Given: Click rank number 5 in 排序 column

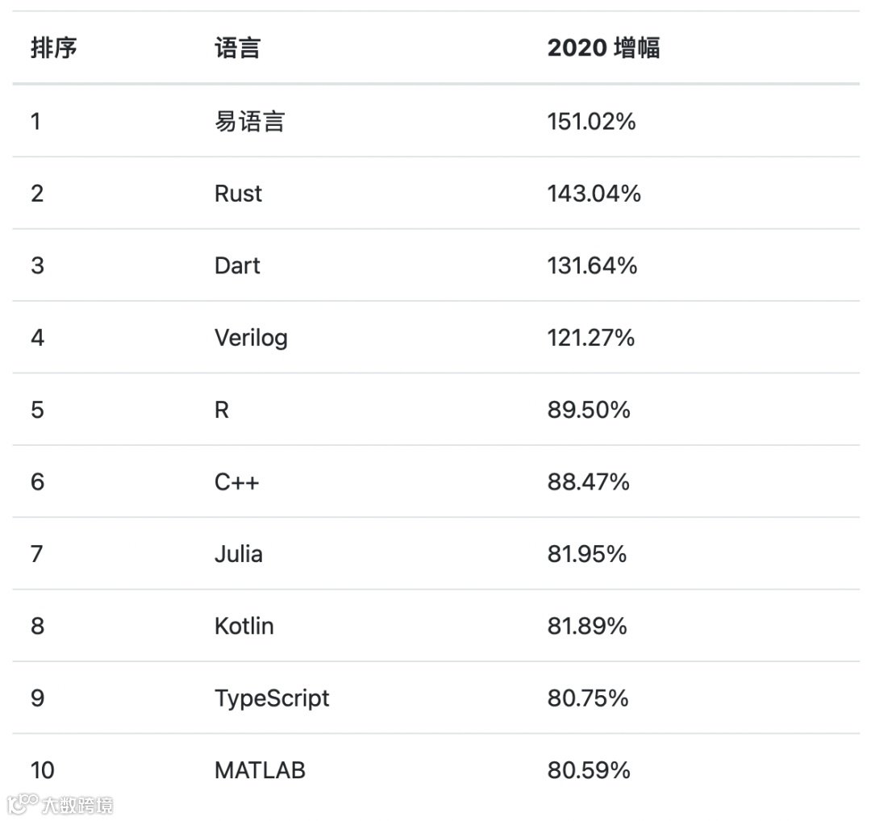Looking at the screenshot, I should pos(37,410).
